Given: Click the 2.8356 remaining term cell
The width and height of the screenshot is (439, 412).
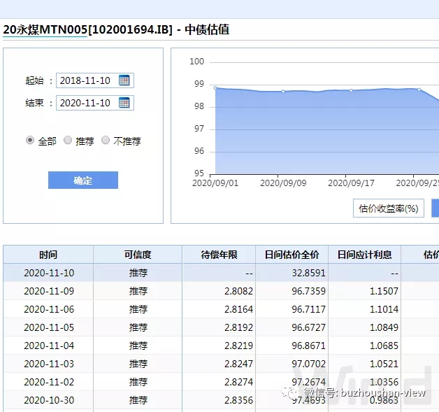Looking at the screenshot, I should (x=219, y=400).
